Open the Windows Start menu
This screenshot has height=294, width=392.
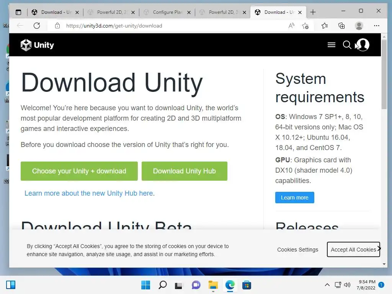coord(145,285)
